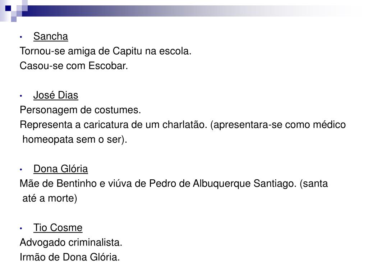
Task: Click the line 'Personagem de costumes.'
Action: [80, 110]
